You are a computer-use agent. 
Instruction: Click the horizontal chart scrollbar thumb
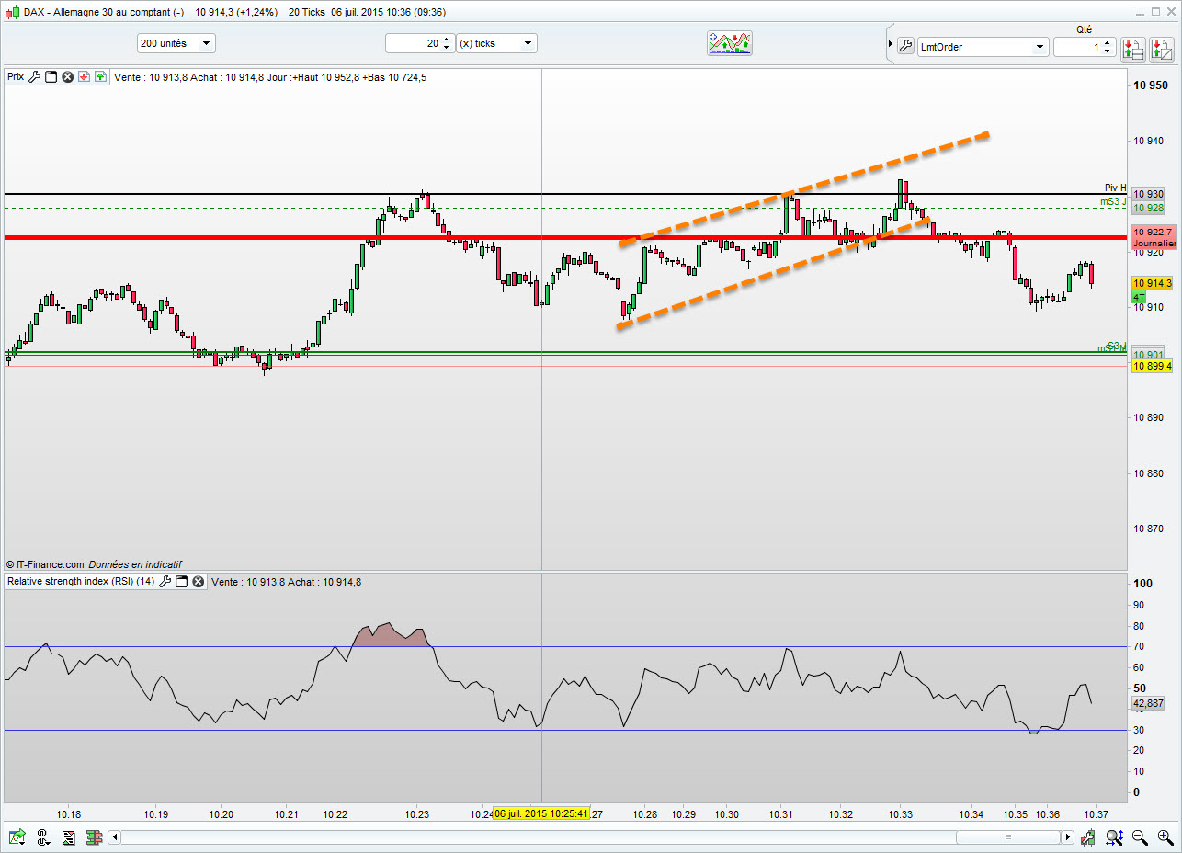click(1007, 837)
